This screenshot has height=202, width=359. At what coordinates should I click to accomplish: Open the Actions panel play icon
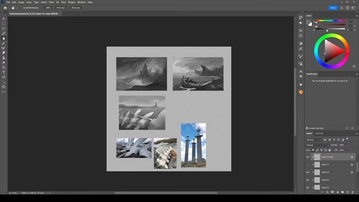tap(301, 23)
